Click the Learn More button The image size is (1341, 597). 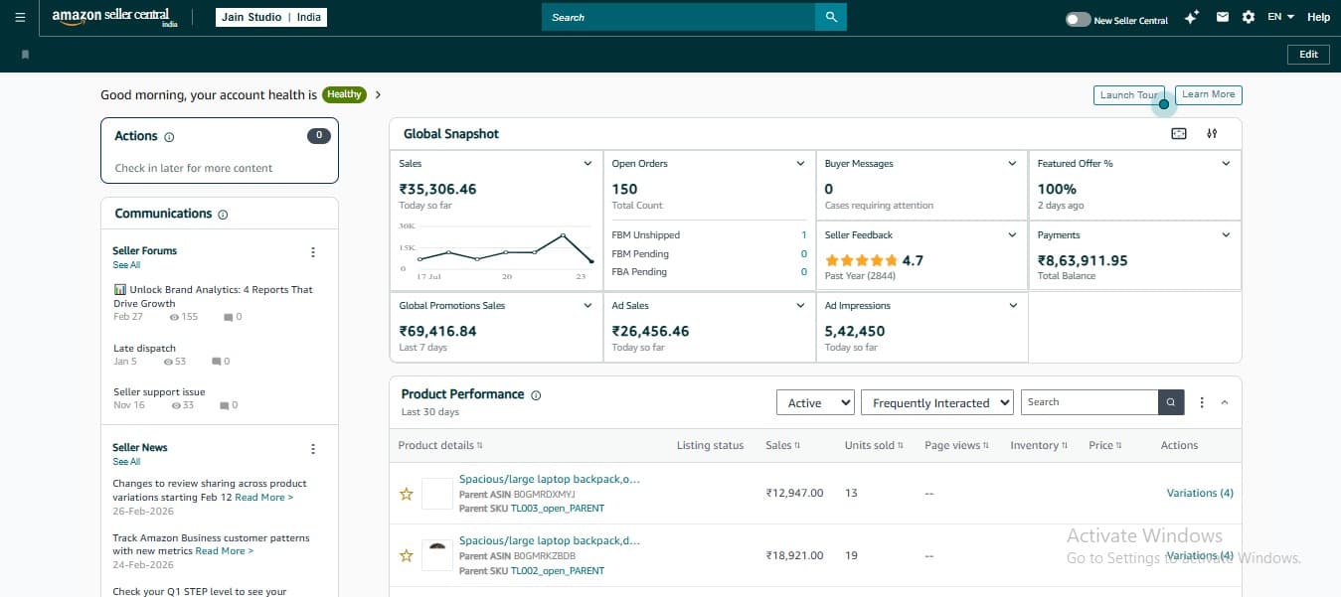coord(1209,94)
